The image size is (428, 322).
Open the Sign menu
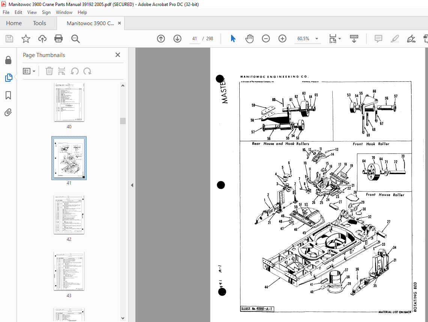46,12
